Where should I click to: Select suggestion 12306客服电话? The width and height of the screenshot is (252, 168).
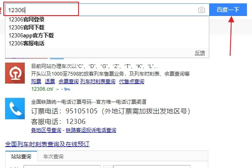(x=26, y=43)
